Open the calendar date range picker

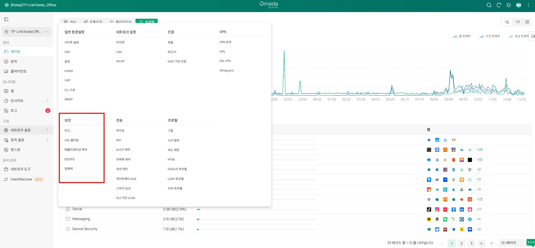coord(527,22)
